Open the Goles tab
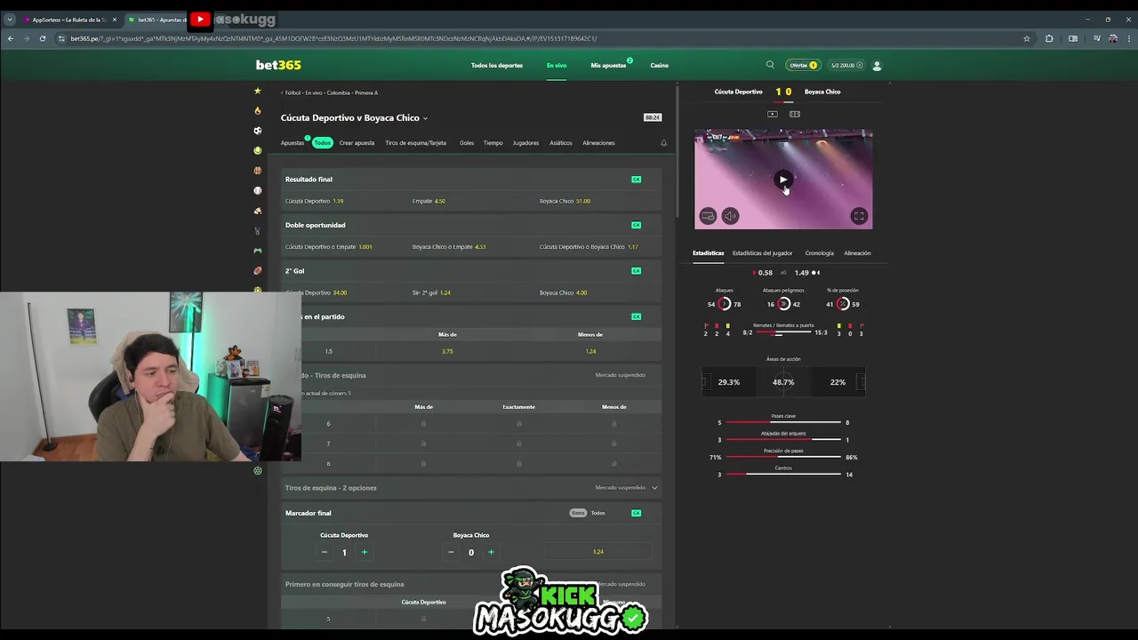 pos(467,143)
